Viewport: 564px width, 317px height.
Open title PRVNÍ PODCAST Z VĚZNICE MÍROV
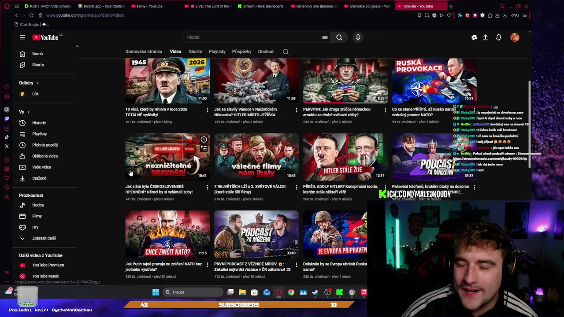tap(252, 267)
